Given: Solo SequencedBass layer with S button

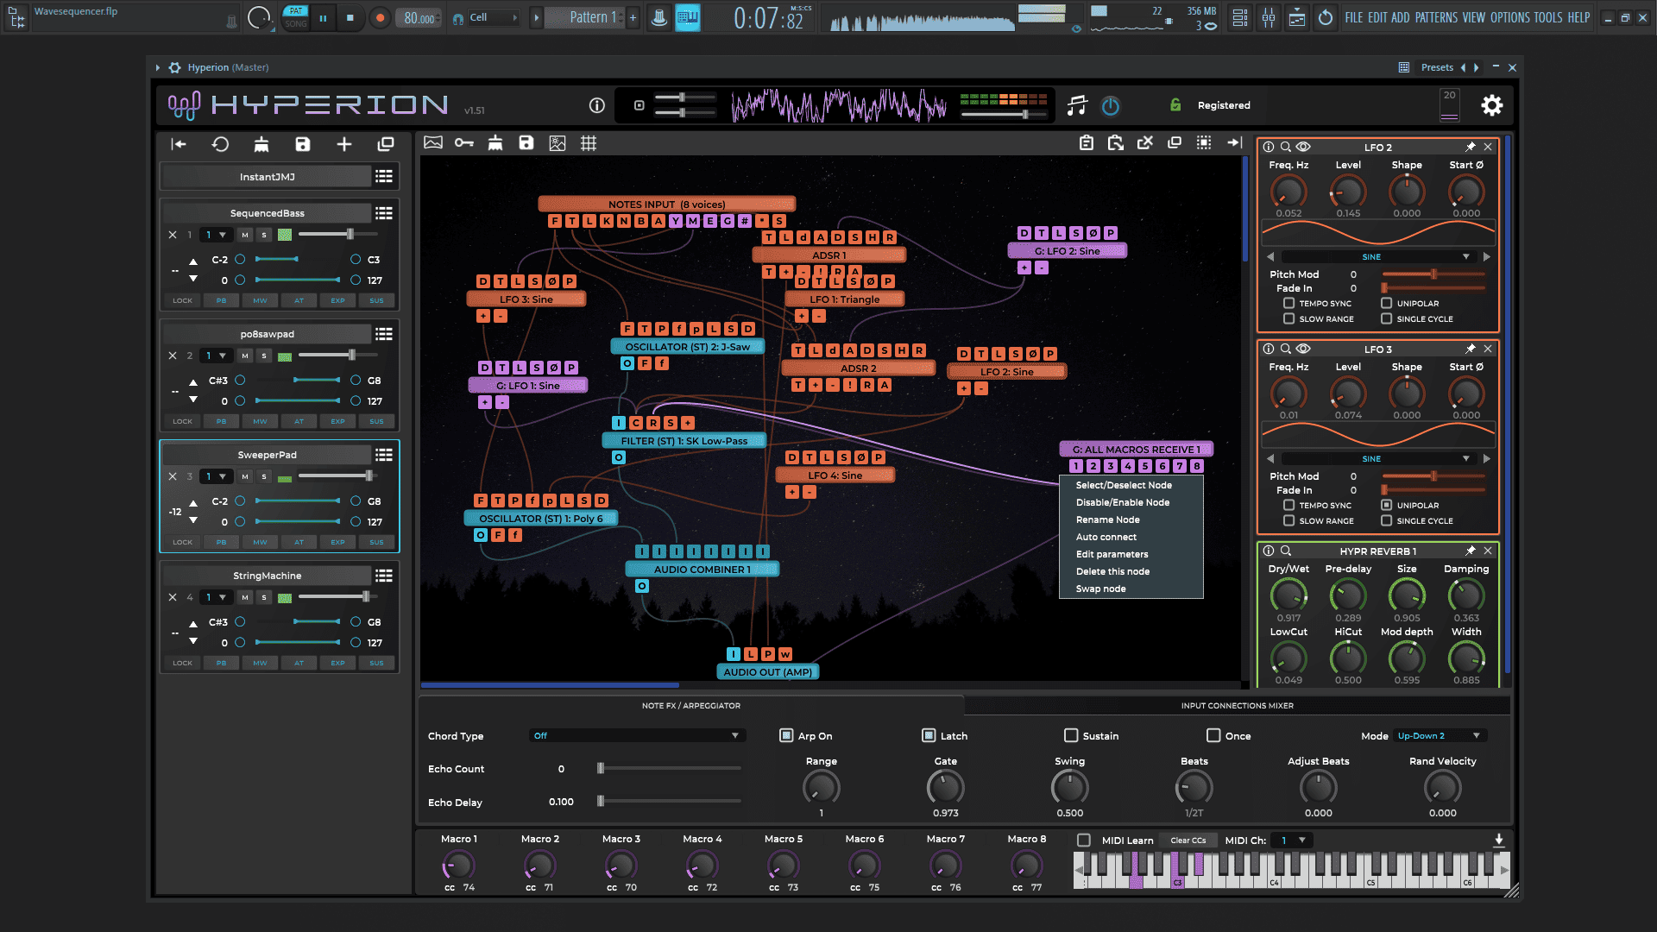Looking at the screenshot, I should point(264,235).
